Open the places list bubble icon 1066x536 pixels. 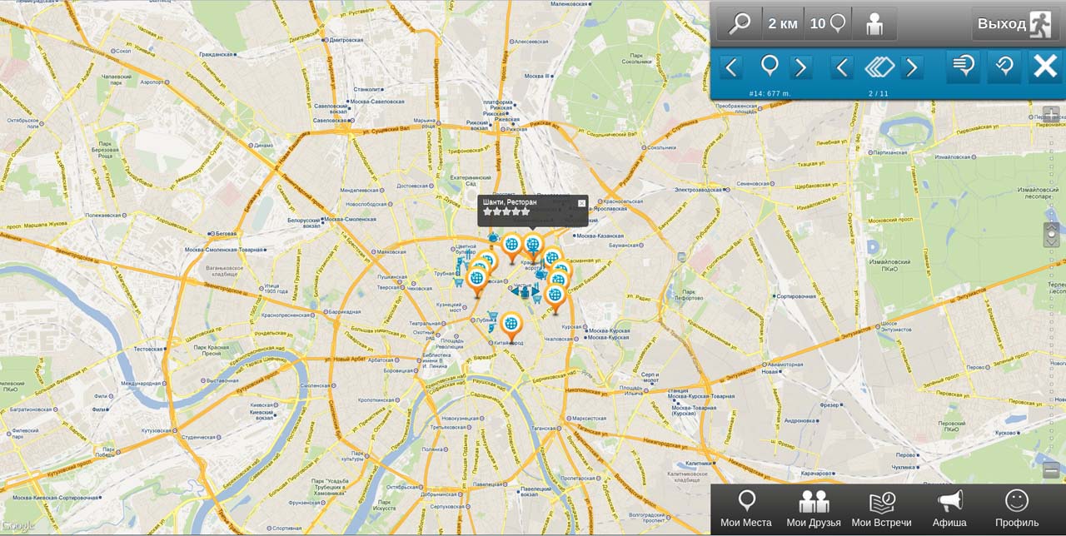point(964,67)
